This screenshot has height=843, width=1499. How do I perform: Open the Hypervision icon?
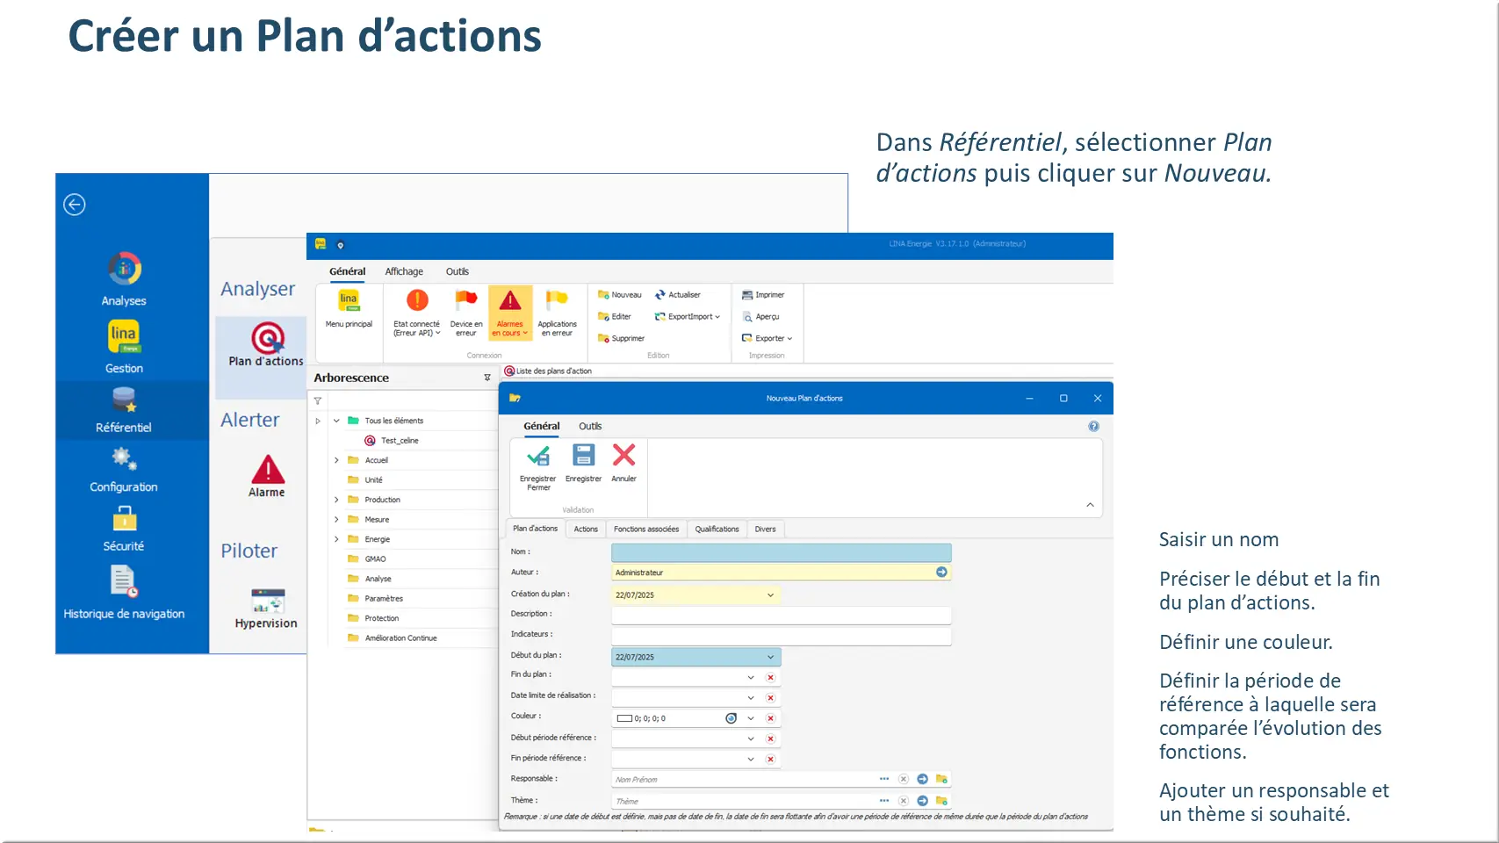pyautogui.click(x=267, y=602)
